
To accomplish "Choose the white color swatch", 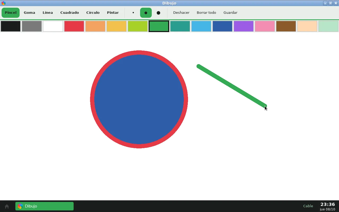I will [53, 26].
